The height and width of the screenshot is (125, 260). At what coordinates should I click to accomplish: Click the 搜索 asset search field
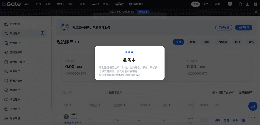click(x=81, y=93)
